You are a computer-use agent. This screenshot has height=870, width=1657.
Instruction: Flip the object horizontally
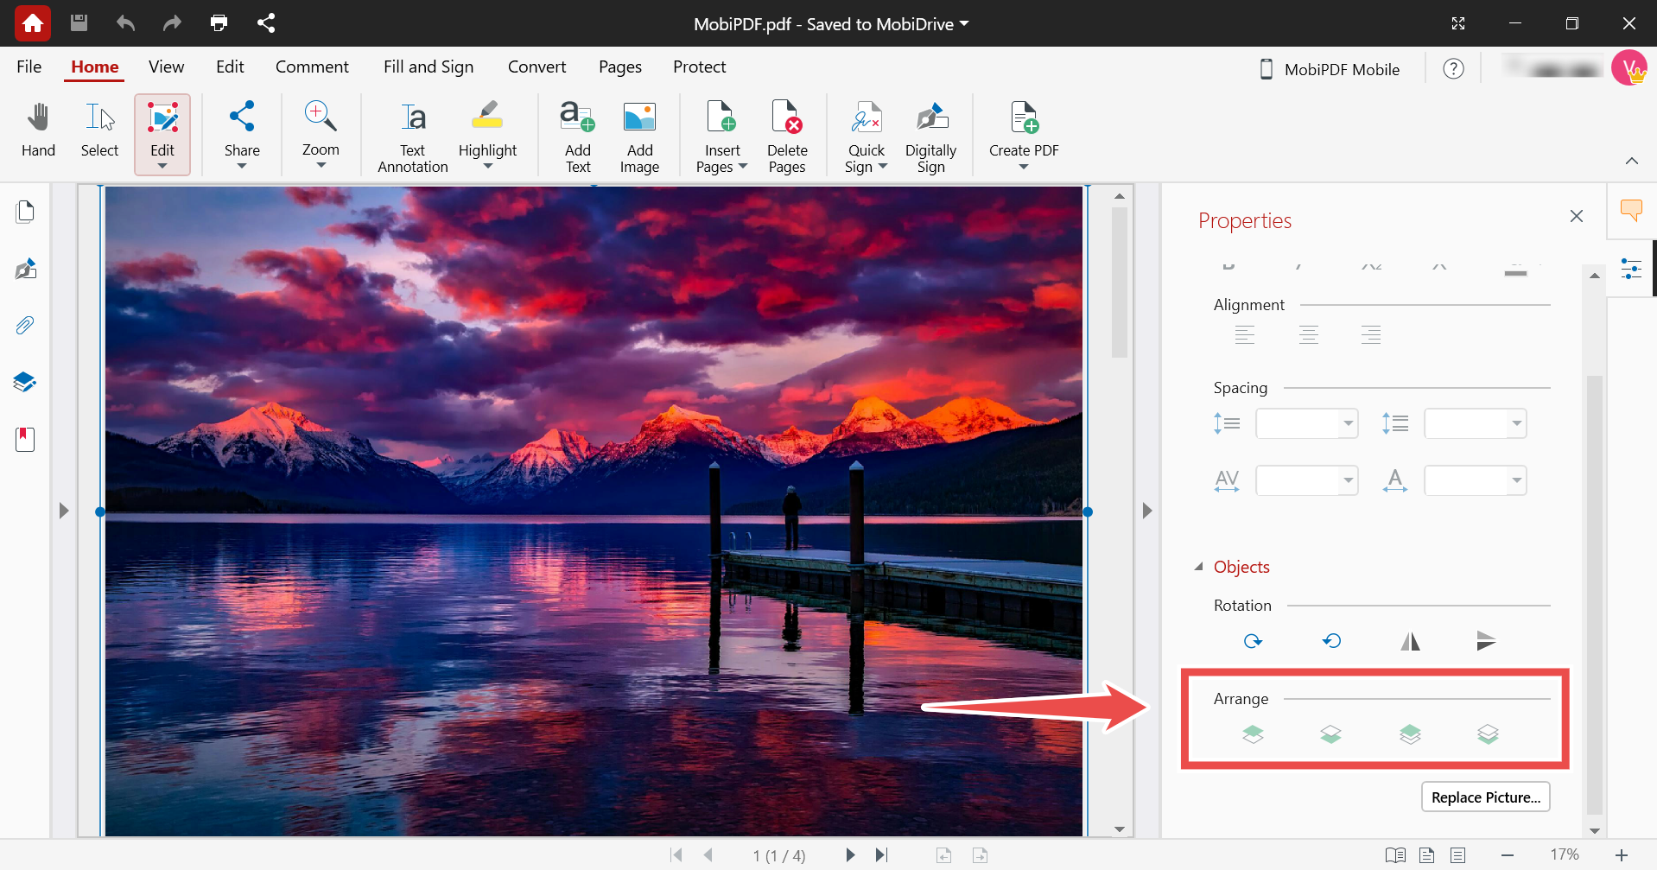click(x=1410, y=641)
